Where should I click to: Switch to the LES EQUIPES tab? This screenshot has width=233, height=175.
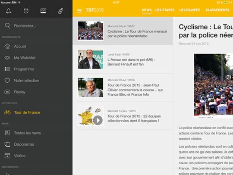point(189,10)
